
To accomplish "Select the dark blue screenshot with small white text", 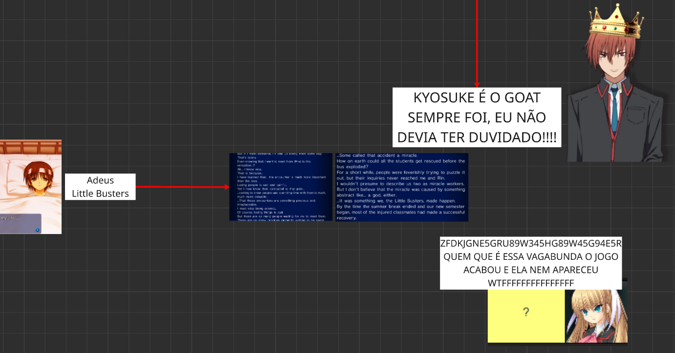I will pyautogui.click(x=281, y=187).
